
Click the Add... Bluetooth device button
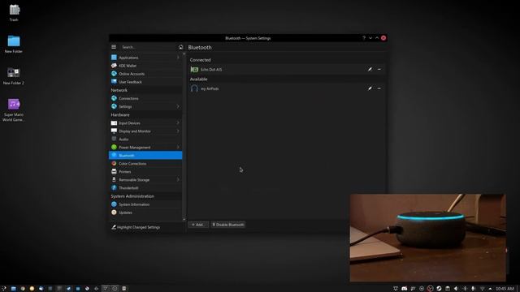click(x=198, y=225)
